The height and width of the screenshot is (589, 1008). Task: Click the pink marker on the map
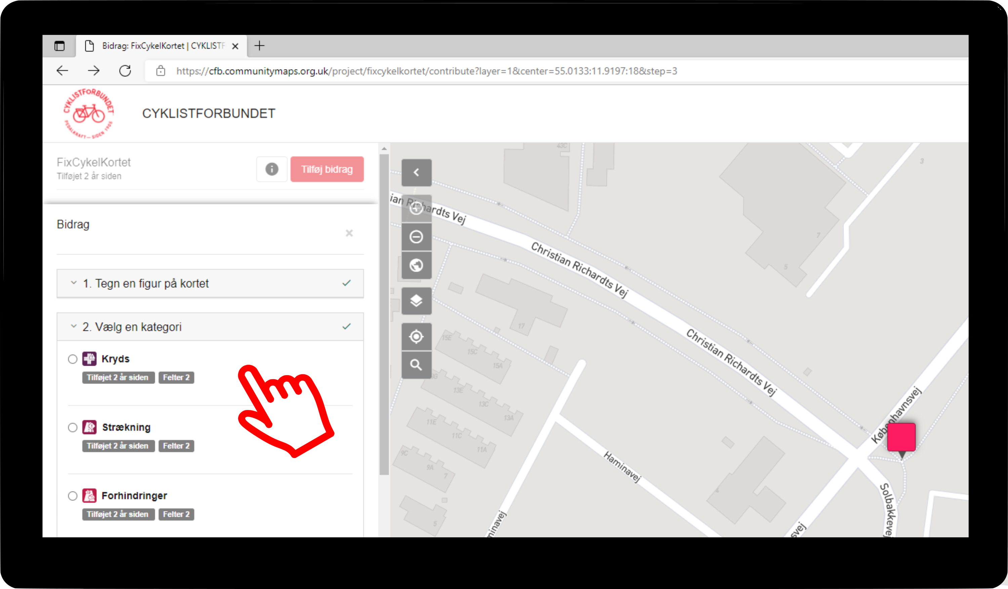(901, 437)
